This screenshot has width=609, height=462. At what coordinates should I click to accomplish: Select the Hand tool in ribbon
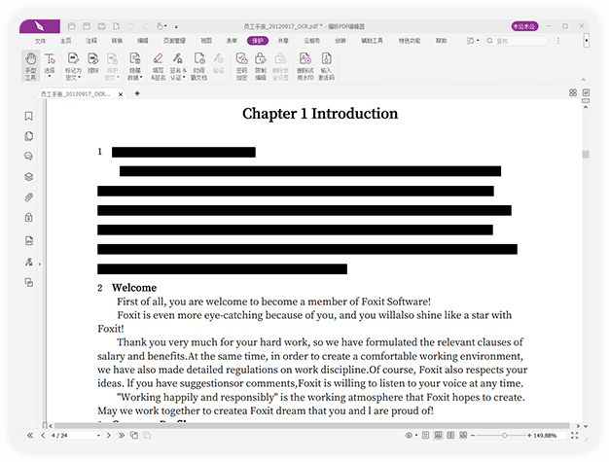(31, 65)
